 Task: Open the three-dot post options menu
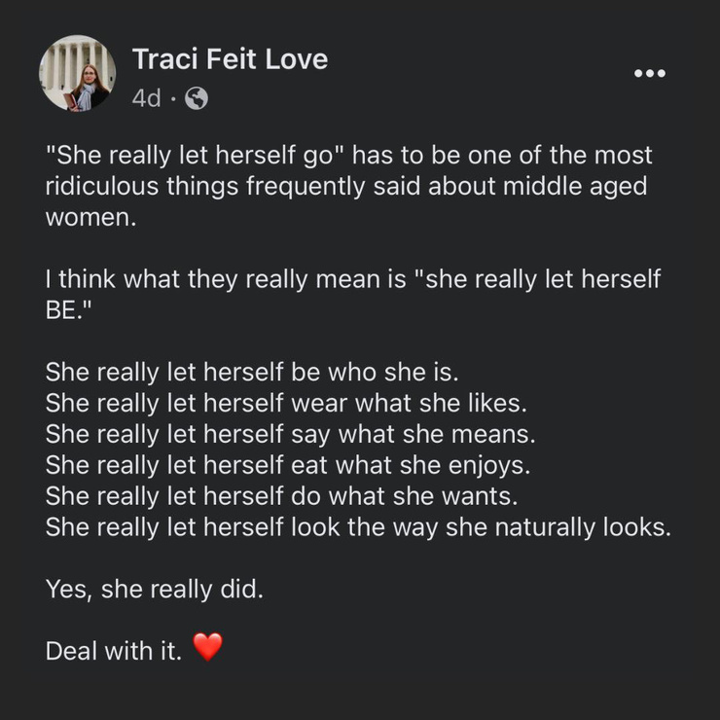coord(649,73)
